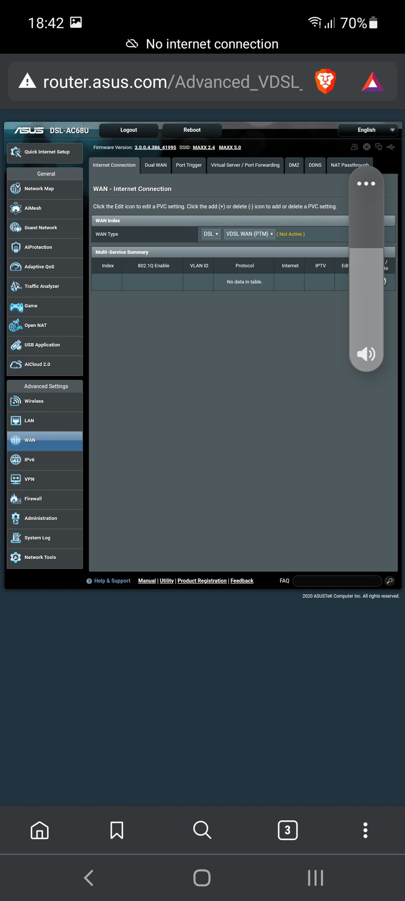Select the WAN item in Advanced Settings
The width and height of the screenshot is (405, 901).
pyautogui.click(x=45, y=440)
